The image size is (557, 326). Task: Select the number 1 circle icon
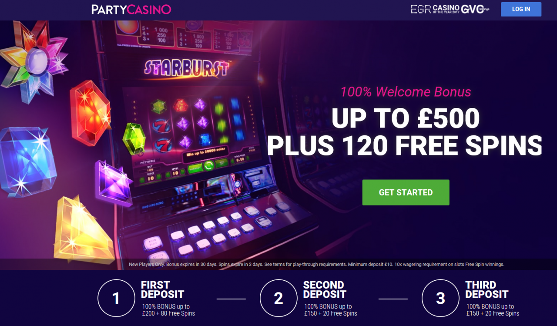(116, 298)
